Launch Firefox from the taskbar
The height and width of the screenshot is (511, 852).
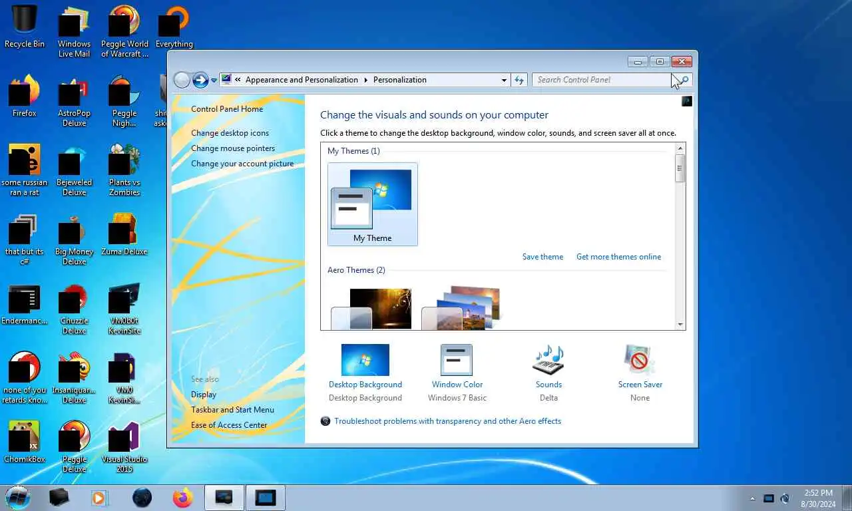pos(182,497)
